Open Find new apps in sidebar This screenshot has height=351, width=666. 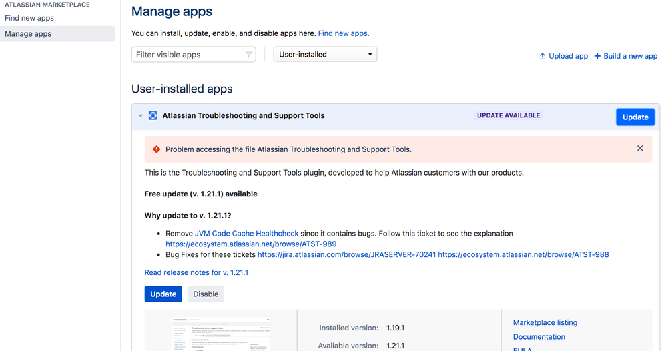(x=29, y=18)
